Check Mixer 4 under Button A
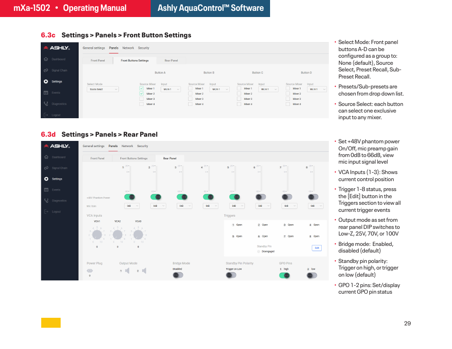The image size is (452, 349). point(142,104)
